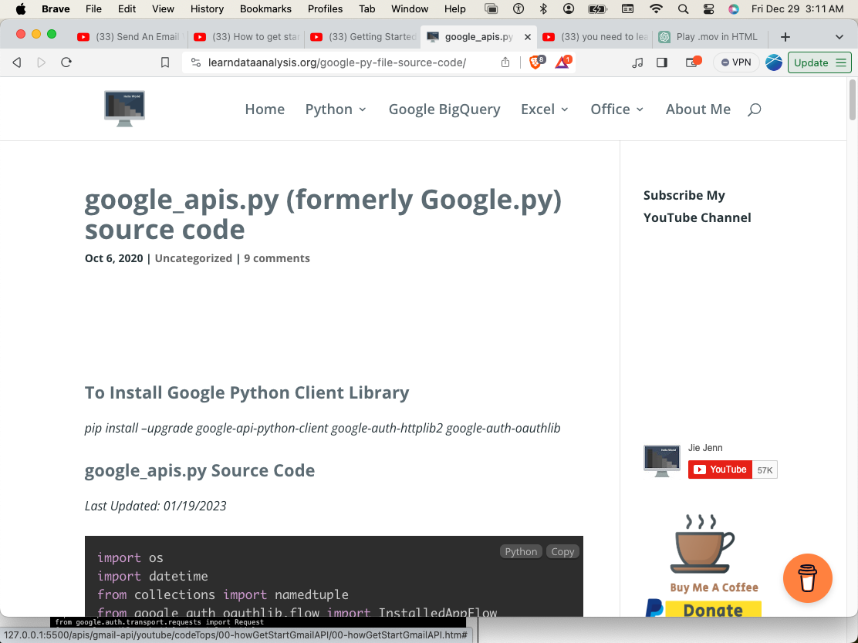Open Spotlight search in the menu bar

(683, 8)
